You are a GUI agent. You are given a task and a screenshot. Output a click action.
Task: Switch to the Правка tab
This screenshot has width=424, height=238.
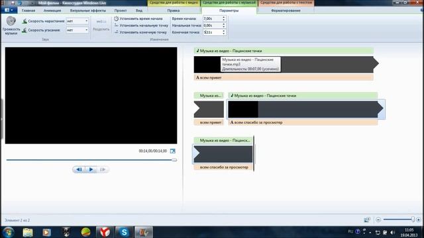[174, 11]
